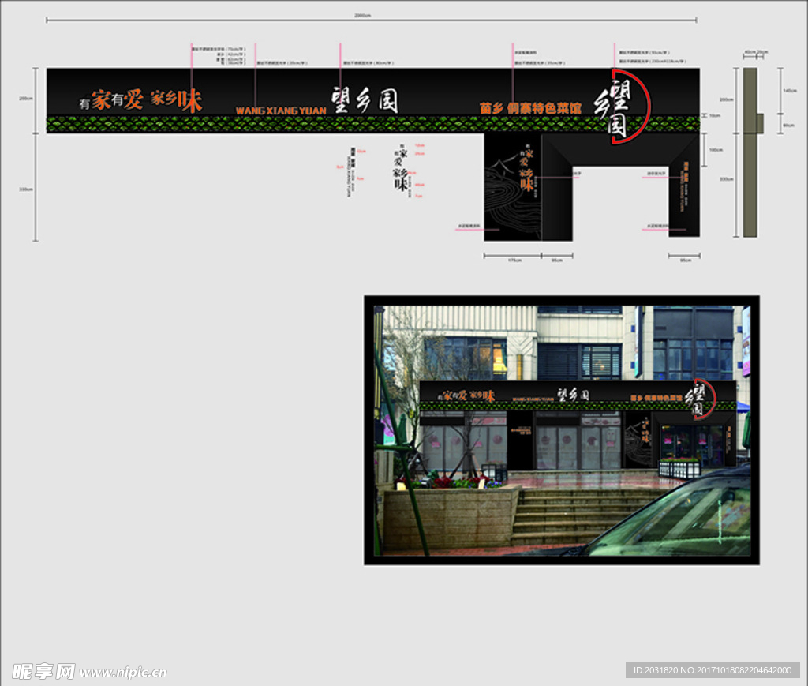The height and width of the screenshot is (686, 808).
Task: Click the '有家有爱 家乡味' slogan on banner
Action: pos(140,99)
